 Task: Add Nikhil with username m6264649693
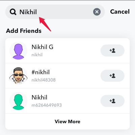click(x=112, y=101)
